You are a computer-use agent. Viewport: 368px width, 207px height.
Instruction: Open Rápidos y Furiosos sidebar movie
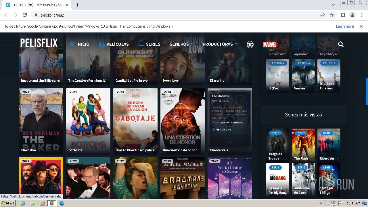pos(329,76)
